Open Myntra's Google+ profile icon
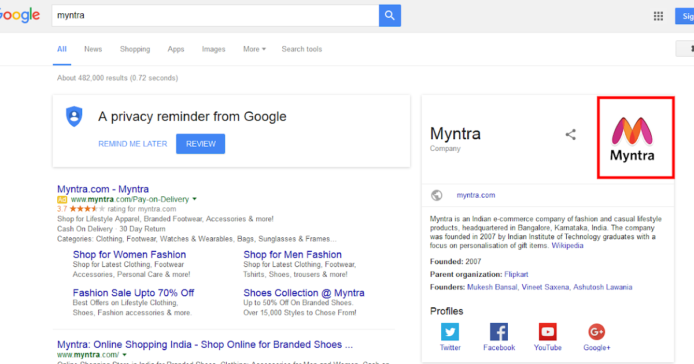 tap(597, 332)
